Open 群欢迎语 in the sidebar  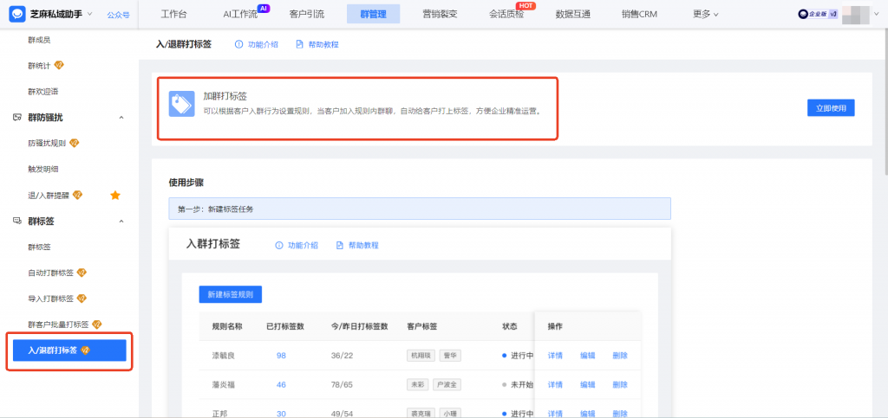pos(43,92)
